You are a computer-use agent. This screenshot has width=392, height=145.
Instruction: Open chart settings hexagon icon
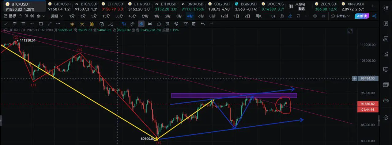315,16
